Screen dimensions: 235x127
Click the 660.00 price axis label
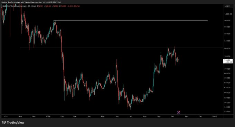(227, 78)
